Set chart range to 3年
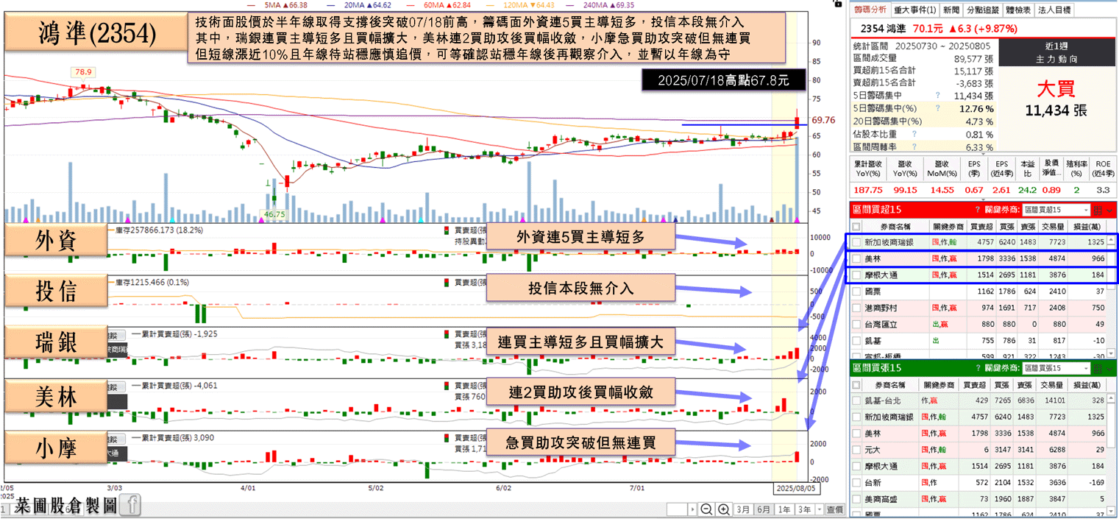This screenshot has width=1119, height=530. 805,509
